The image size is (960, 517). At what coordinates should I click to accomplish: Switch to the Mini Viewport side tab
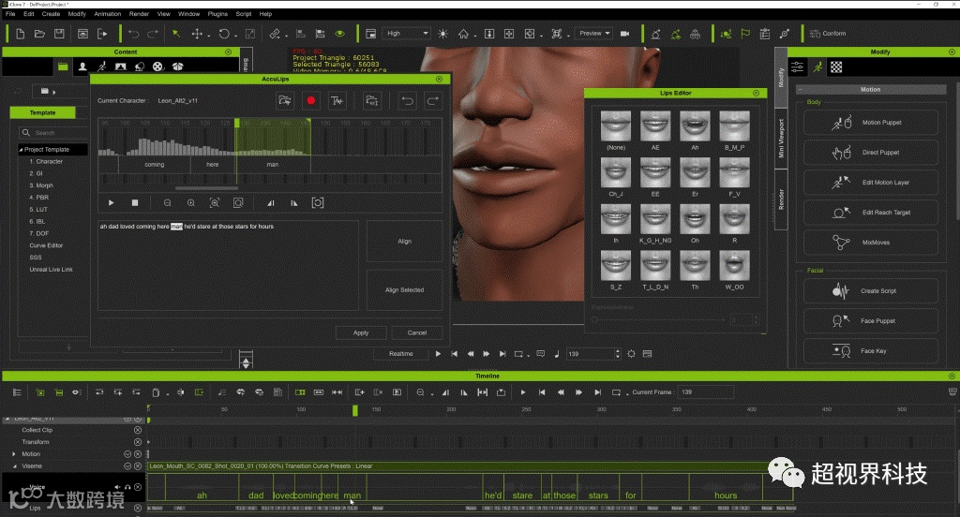pyautogui.click(x=782, y=139)
